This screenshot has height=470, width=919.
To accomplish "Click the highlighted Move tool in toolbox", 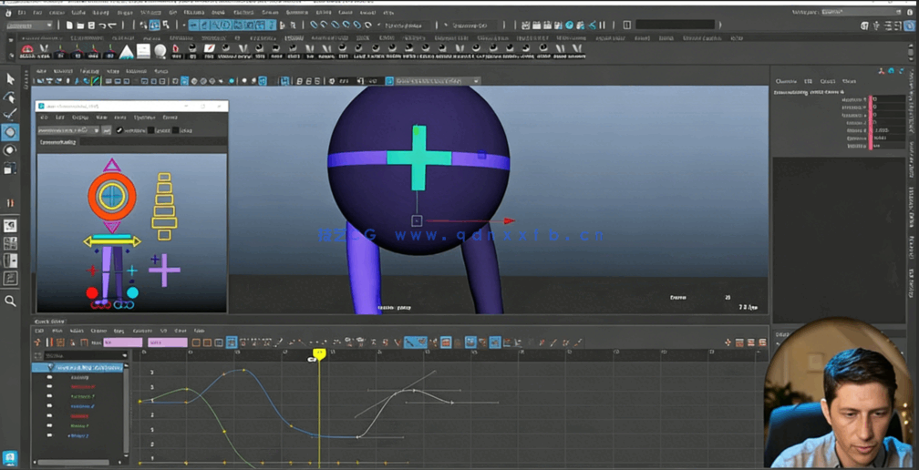I will point(10,132).
